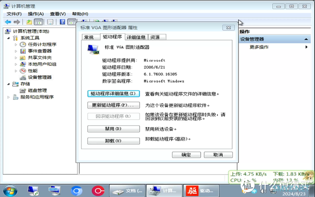Open the 查看(V) menu
This screenshot has width=315, height=197.
pyautogui.click(x=58, y=14)
